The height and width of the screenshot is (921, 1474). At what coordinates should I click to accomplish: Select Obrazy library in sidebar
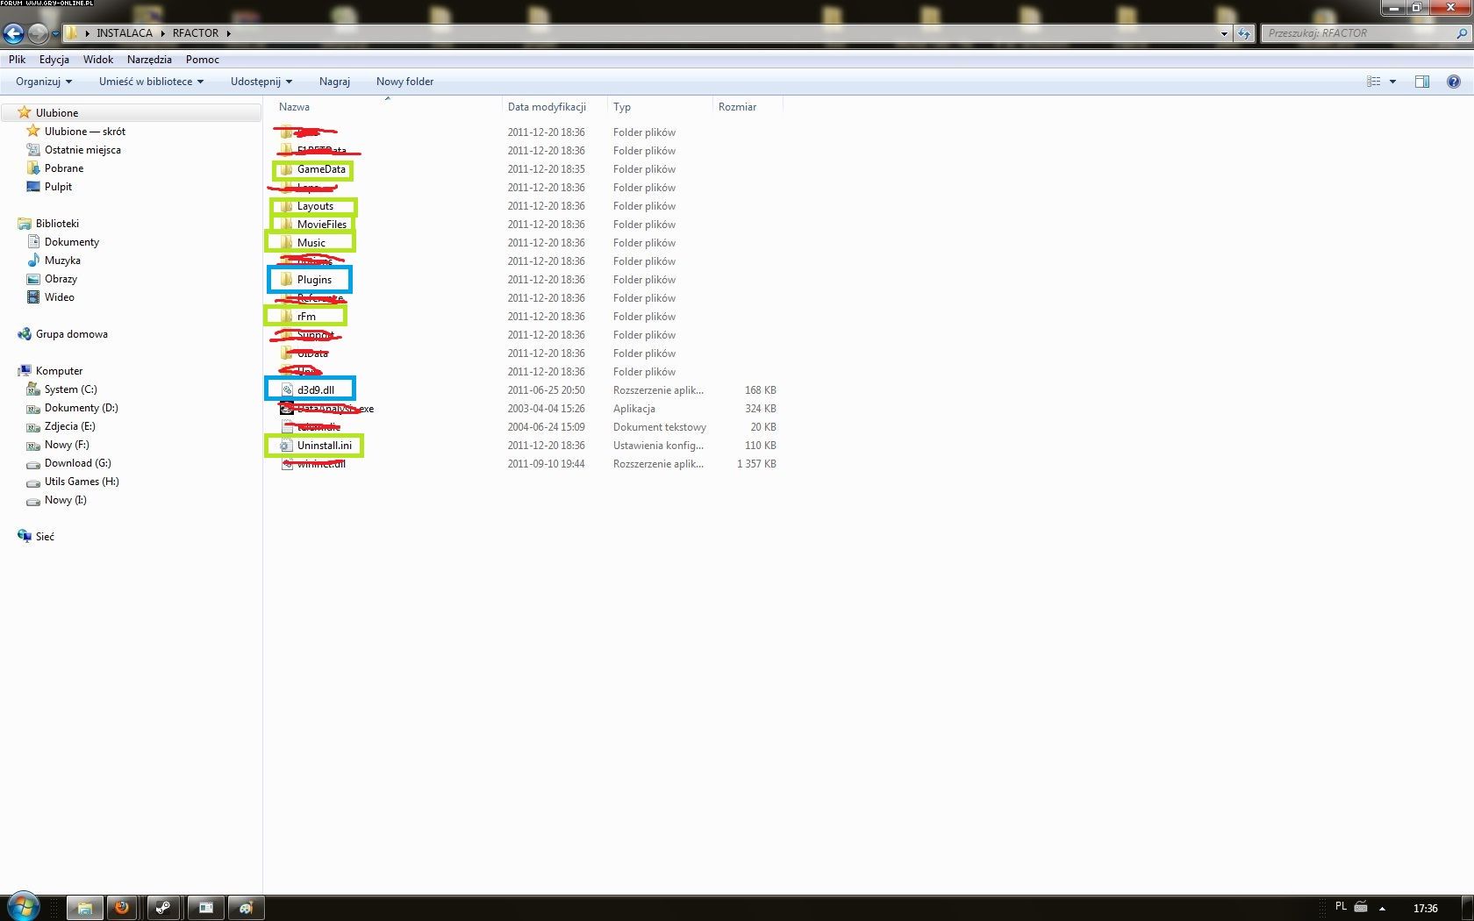(61, 279)
